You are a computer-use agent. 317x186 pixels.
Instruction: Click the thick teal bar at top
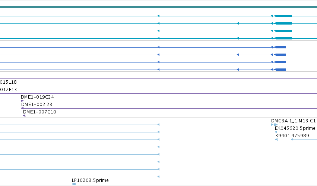point(159,7)
